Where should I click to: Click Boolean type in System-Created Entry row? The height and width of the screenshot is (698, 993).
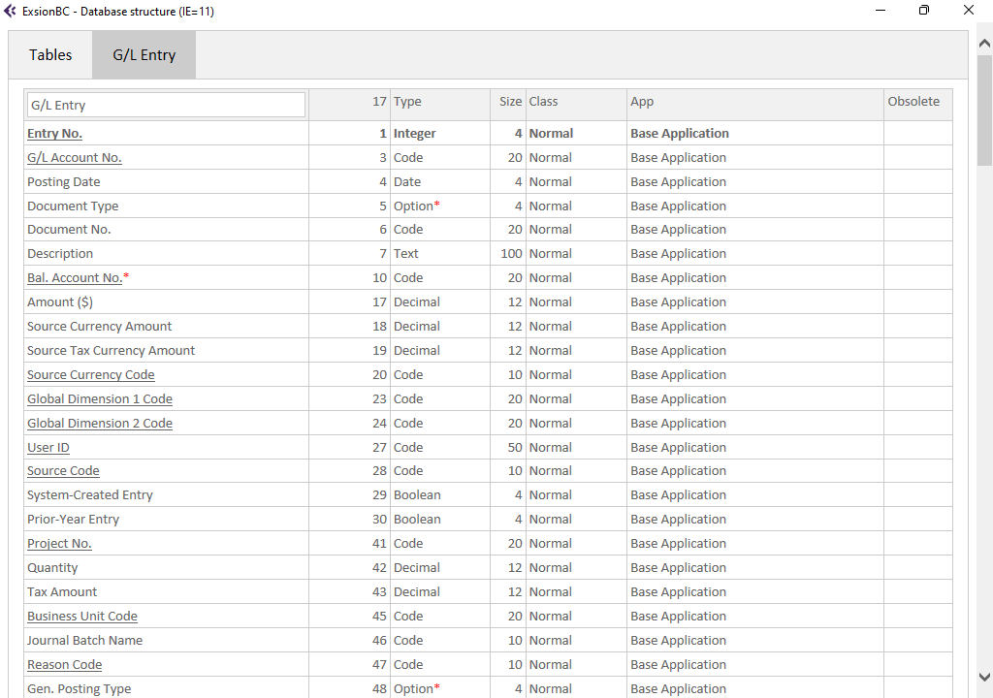tap(417, 494)
